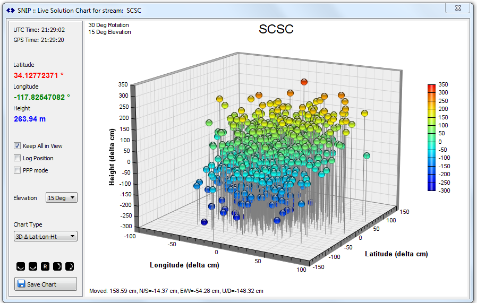Click the dark blue bottom of the color legend
The height and width of the screenshot is (303, 477).
click(x=432, y=187)
